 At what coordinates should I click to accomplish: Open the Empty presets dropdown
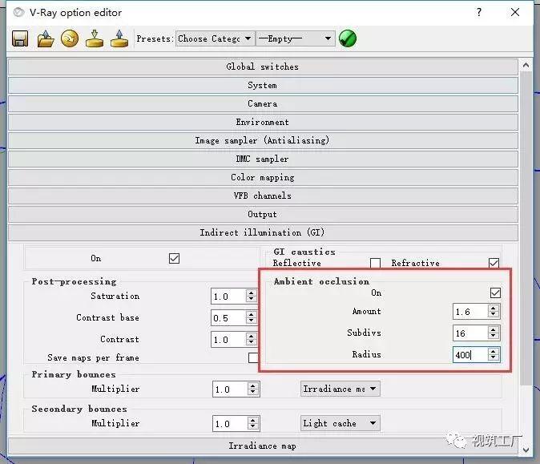coord(295,38)
